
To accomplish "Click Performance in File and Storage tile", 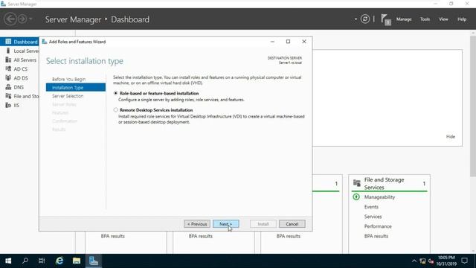I will pyautogui.click(x=378, y=226).
